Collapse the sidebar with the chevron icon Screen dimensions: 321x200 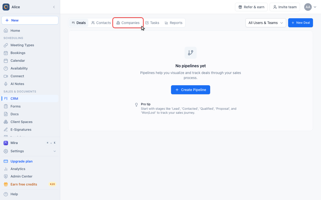[x=54, y=7]
